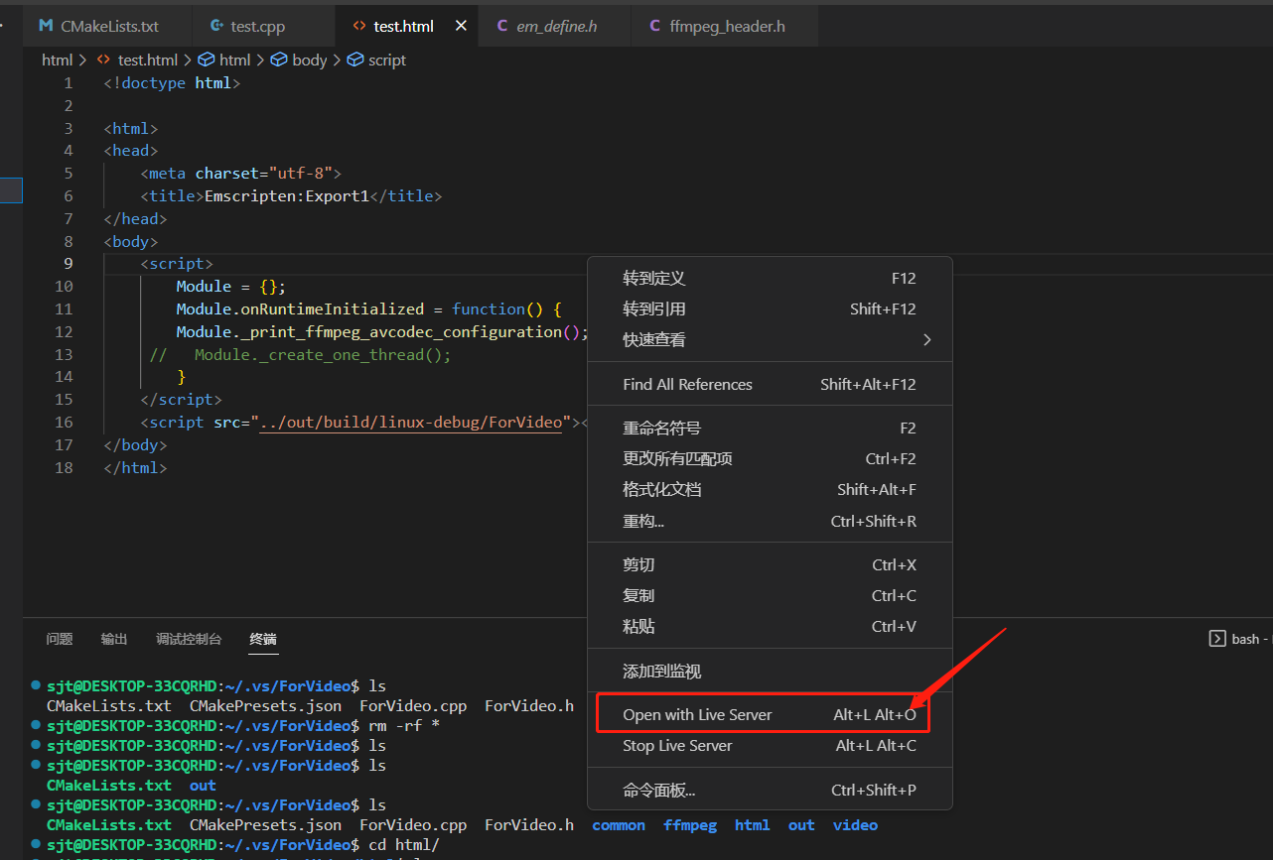Select the test.html breadcrumb
This screenshot has height=860, width=1273.
coord(148,60)
